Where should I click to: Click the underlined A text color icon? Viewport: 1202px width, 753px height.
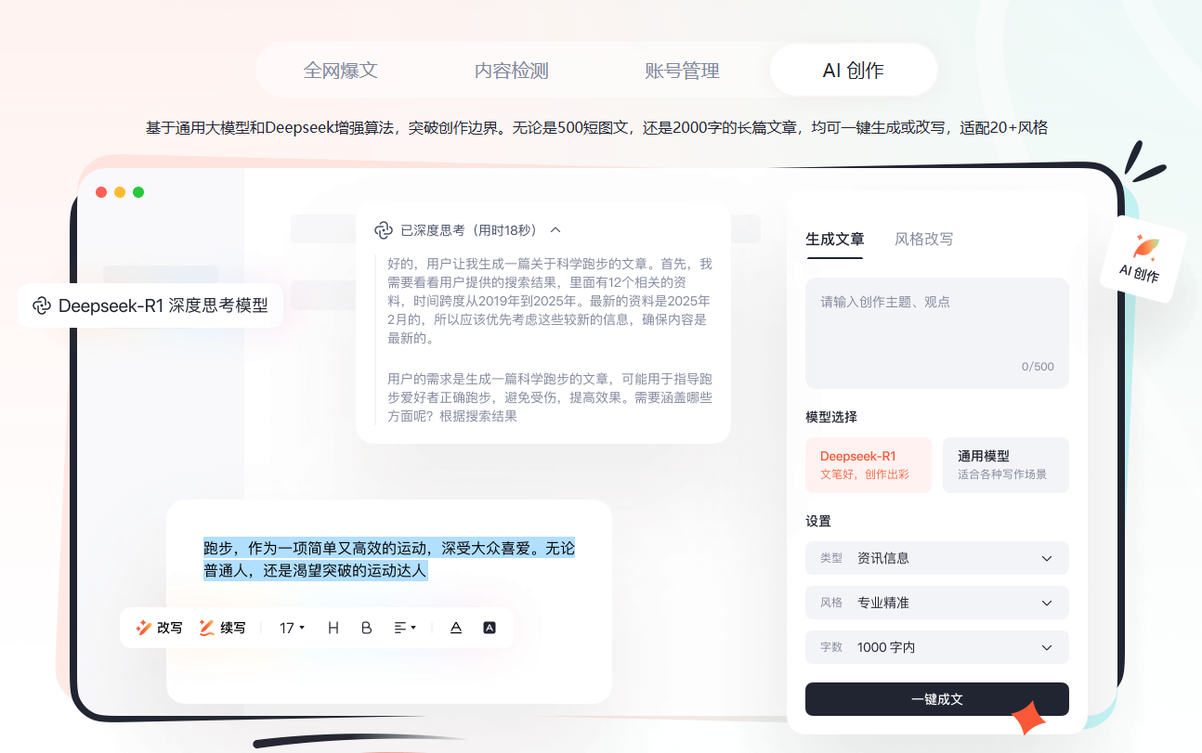(x=456, y=628)
